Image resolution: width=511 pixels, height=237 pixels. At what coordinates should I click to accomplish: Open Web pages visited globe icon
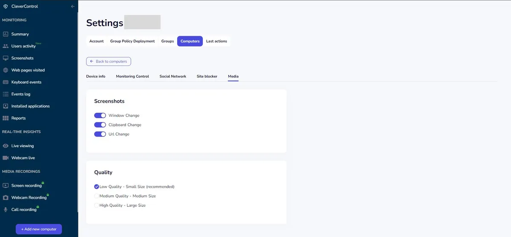tap(6, 70)
